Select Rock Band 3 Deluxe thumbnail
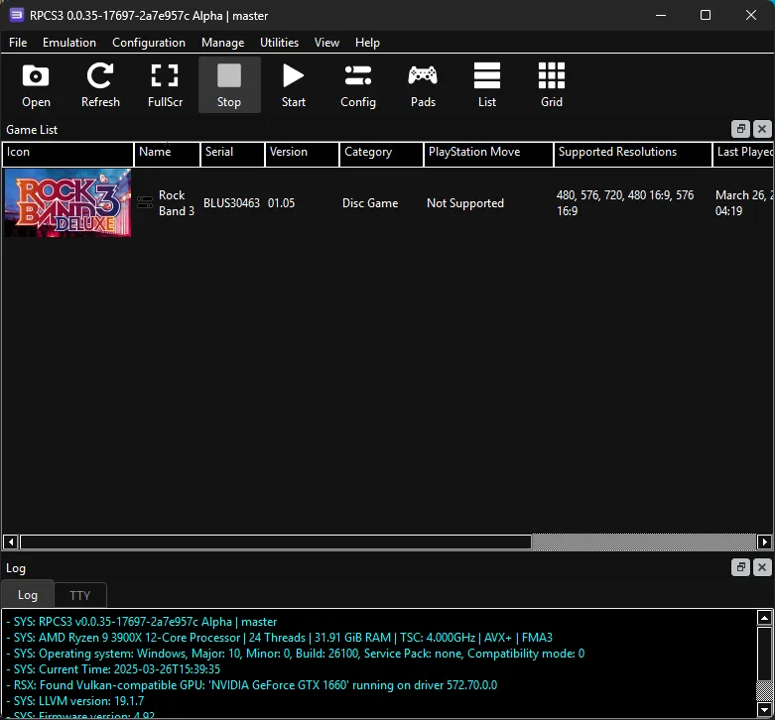 tap(67, 203)
